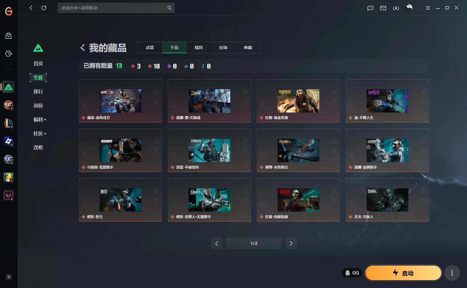467x288 pixels.
Task: Open the mail inbox icon
Action: (x=383, y=8)
